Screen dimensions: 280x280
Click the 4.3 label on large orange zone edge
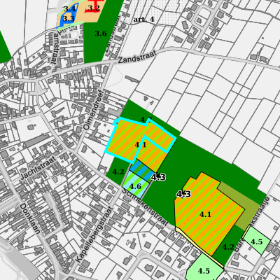click(x=183, y=194)
